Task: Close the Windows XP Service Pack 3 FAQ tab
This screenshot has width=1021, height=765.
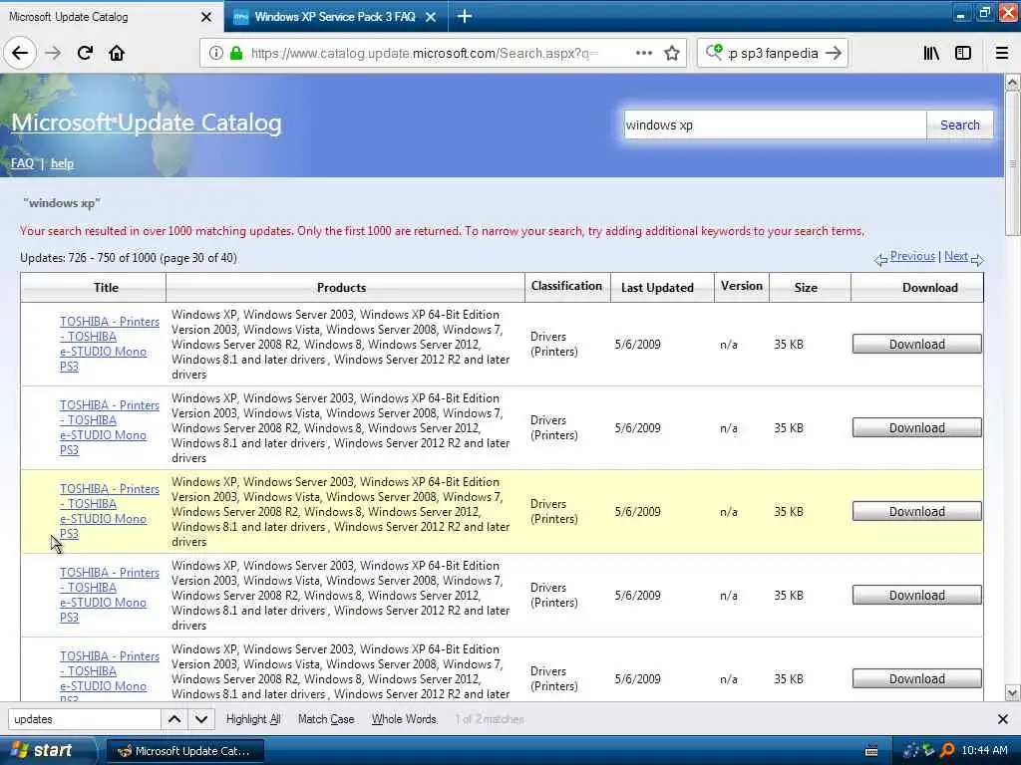Action: pyautogui.click(x=431, y=17)
